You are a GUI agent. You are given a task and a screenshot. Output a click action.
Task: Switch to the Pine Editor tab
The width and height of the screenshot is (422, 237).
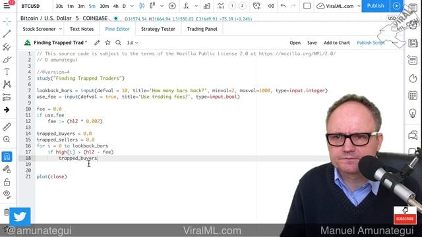pyautogui.click(x=117, y=29)
